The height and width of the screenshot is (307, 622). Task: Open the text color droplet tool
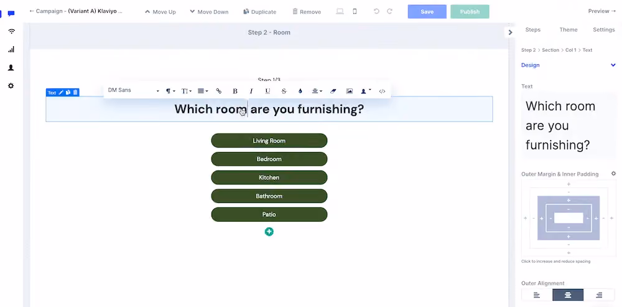click(x=300, y=91)
